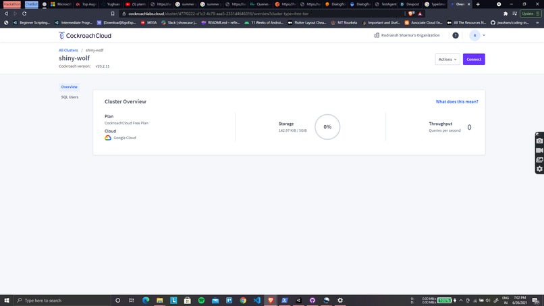Viewport: 544px width, 306px height.
Task: Click the gallery icon in side panel
Action: pos(539,160)
